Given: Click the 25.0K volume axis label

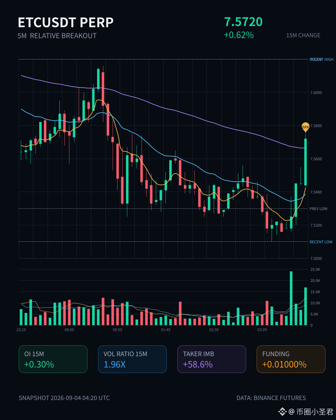Looking at the screenshot, I should 315,269.
